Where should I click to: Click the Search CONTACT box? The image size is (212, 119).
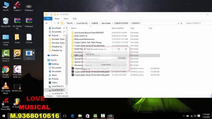tap(198, 23)
